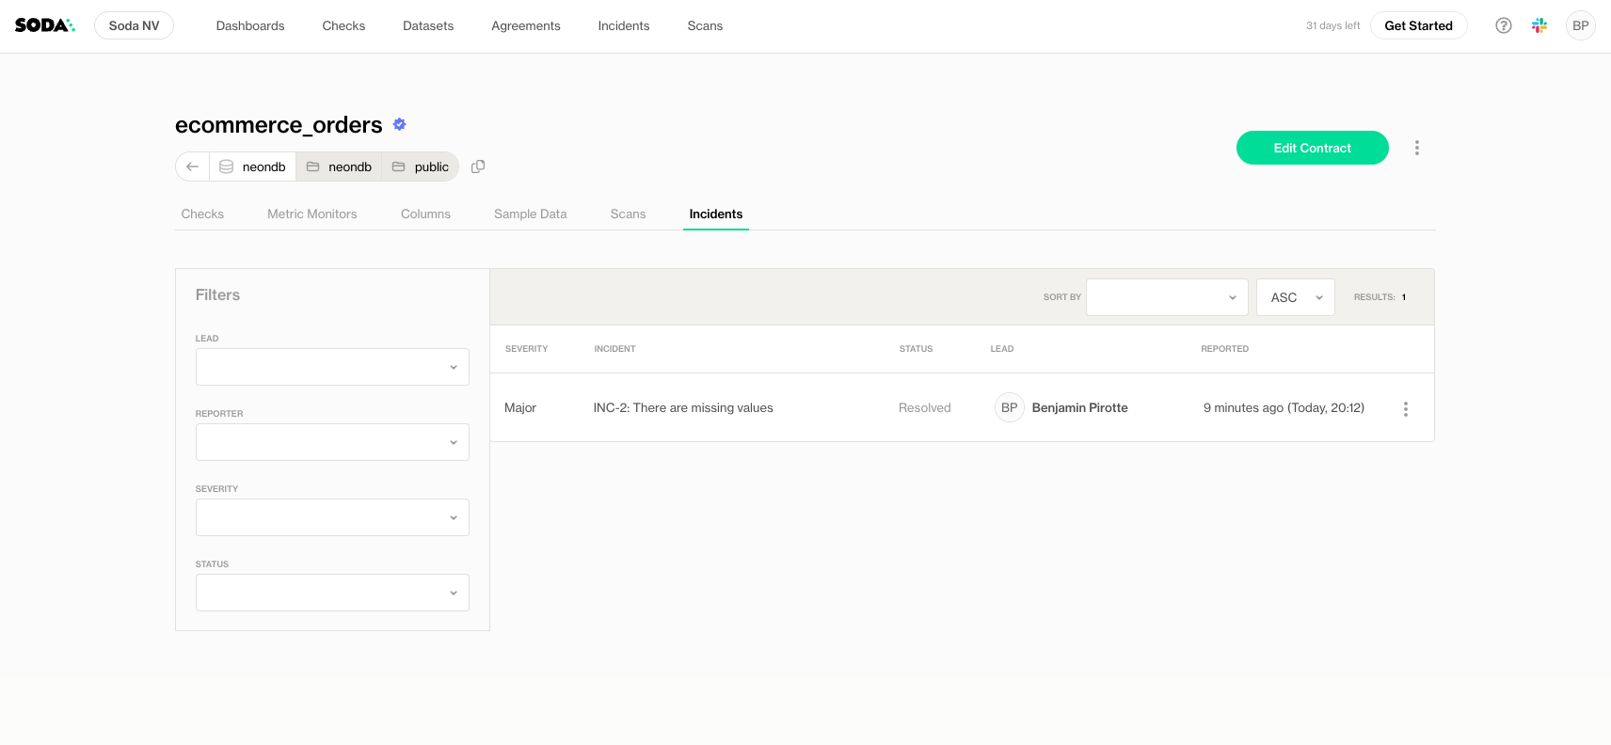Open Datasets in top navigation

tap(428, 25)
